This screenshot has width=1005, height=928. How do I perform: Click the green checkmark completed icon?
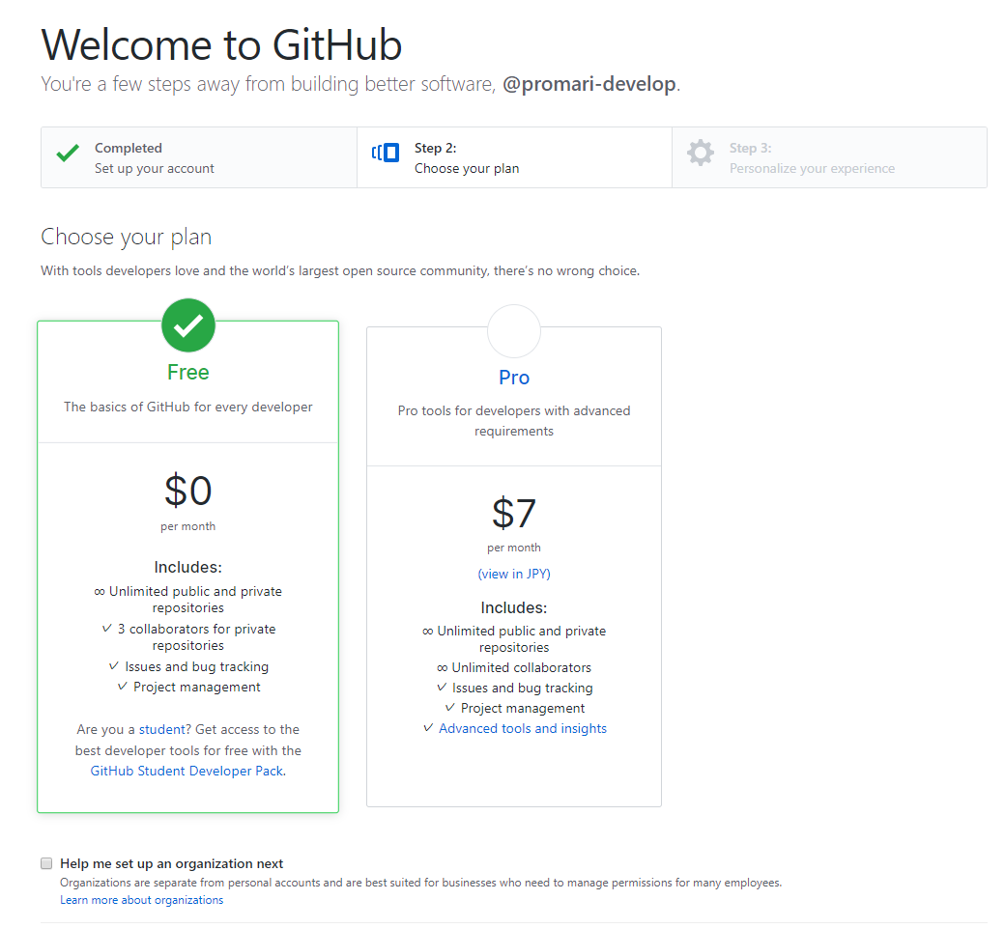coord(68,154)
